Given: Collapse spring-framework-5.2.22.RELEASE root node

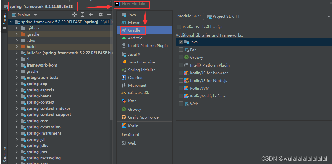Looking at the screenshot, I should tap(11, 22).
